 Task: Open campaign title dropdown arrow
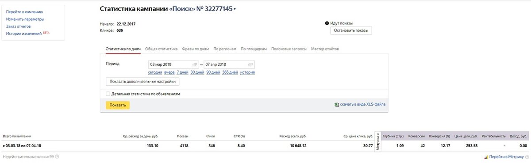click(x=235, y=9)
